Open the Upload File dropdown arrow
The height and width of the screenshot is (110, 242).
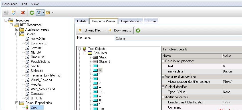tap(105, 30)
